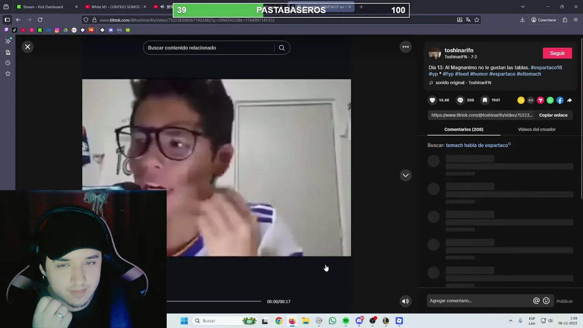Click the Publicar comment button
Image resolution: width=583 pixels, height=328 pixels.
point(564,301)
